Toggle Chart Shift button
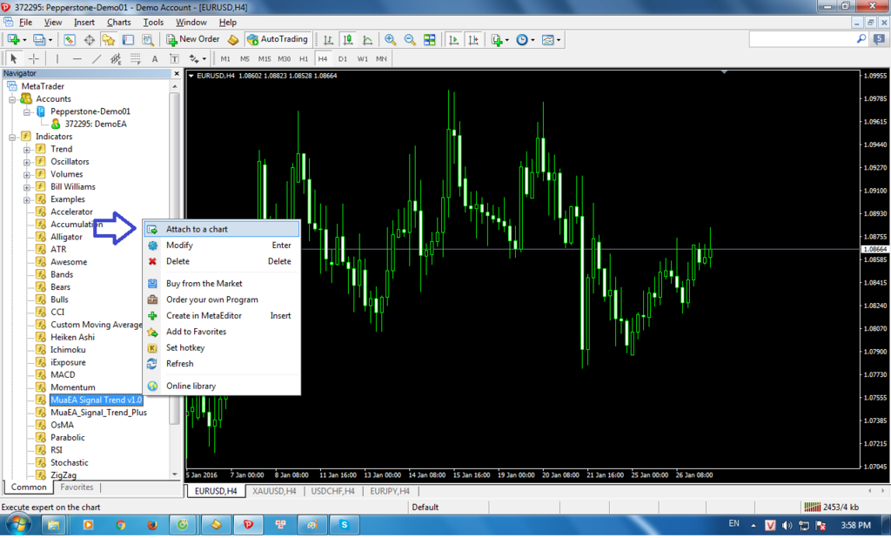891x538 pixels. point(472,39)
